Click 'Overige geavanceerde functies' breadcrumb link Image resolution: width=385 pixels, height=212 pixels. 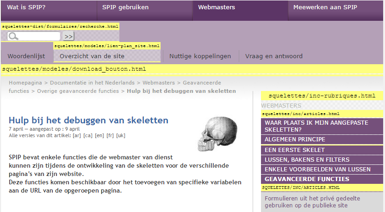pyautogui.click(x=78, y=91)
